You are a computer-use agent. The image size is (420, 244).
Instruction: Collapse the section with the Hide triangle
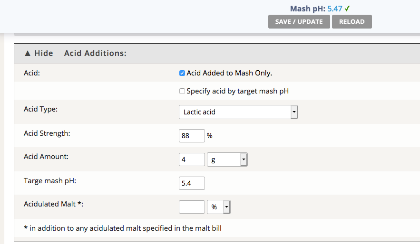(x=39, y=53)
